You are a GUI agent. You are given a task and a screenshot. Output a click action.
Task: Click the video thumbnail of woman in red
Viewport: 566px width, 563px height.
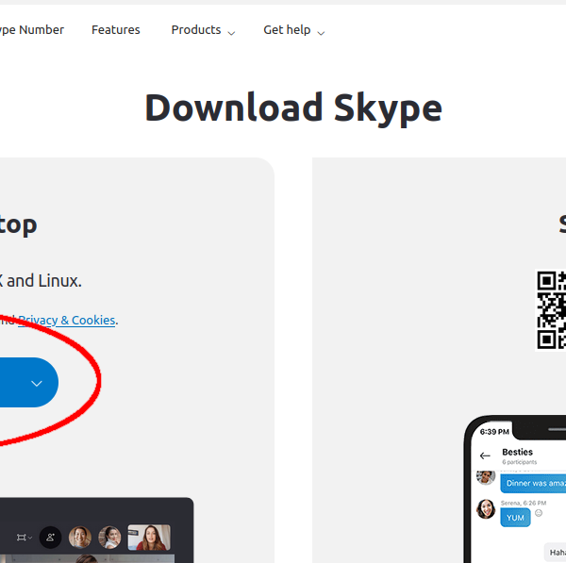[x=149, y=538]
